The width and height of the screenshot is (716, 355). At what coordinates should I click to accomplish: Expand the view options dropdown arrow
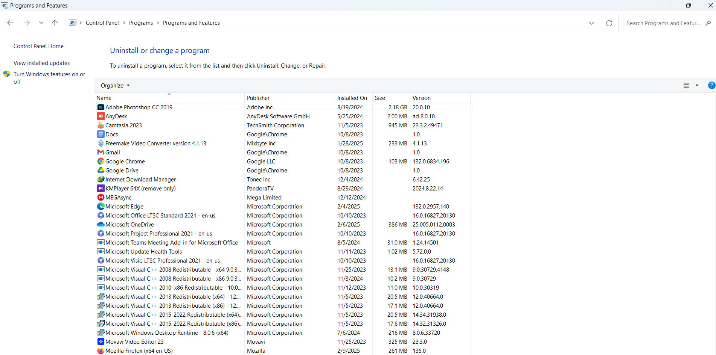click(x=697, y=86)
